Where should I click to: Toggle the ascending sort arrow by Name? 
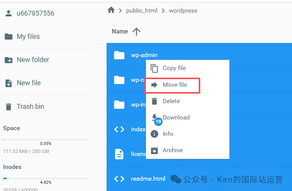pos(136,32)
